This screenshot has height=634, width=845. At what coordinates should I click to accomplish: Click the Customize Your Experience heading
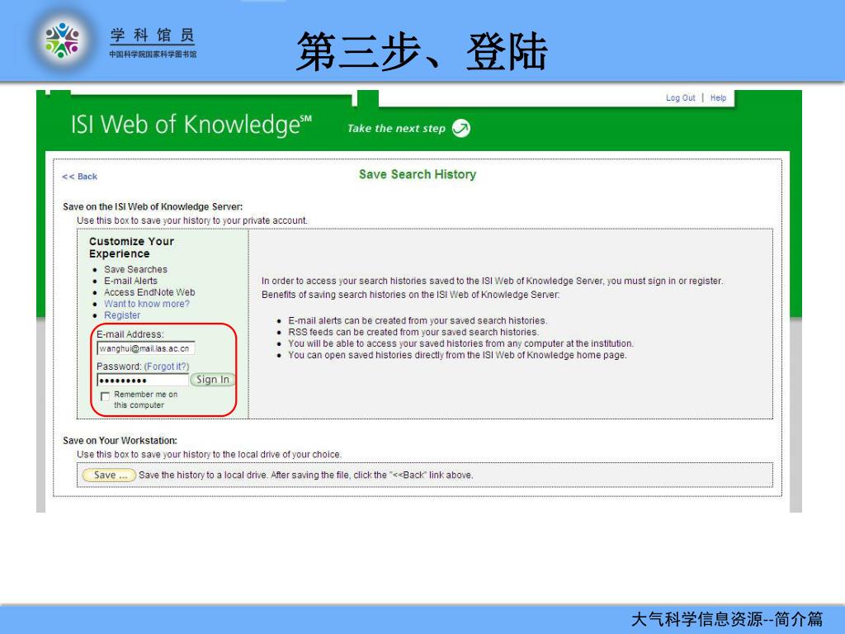pyautogui.click(x=131, y=248)
